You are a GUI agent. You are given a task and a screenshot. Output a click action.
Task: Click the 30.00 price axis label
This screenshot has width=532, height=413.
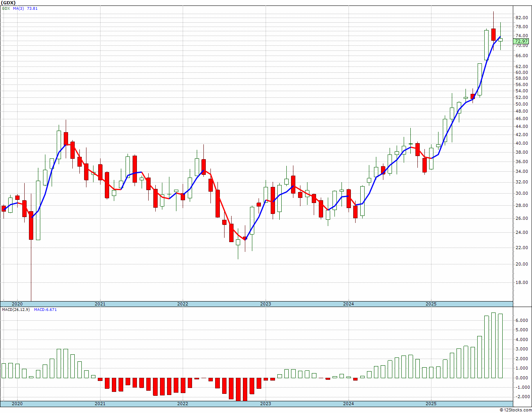click(521, 194)
